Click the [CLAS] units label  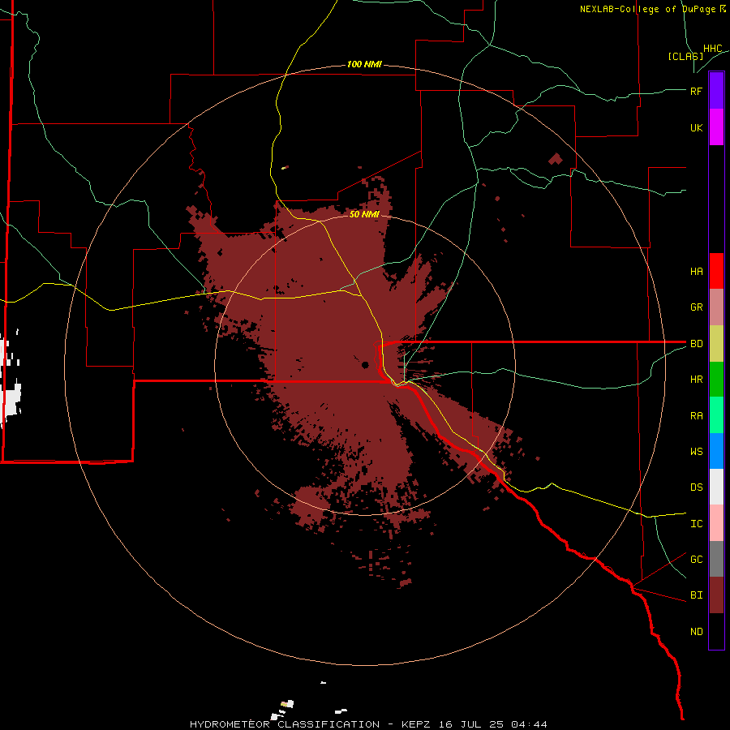(685, 56)
